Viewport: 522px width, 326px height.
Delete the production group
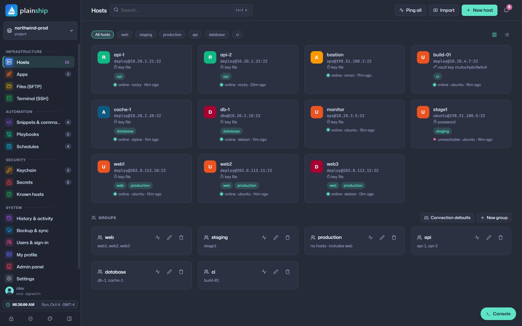pyautogui.click(x=394, y=238)
